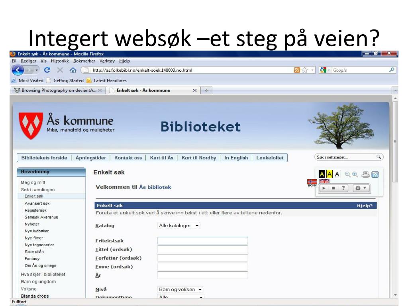Open the Historikk menu
Viewport: 408px width, 306px height.
[60, 61]
